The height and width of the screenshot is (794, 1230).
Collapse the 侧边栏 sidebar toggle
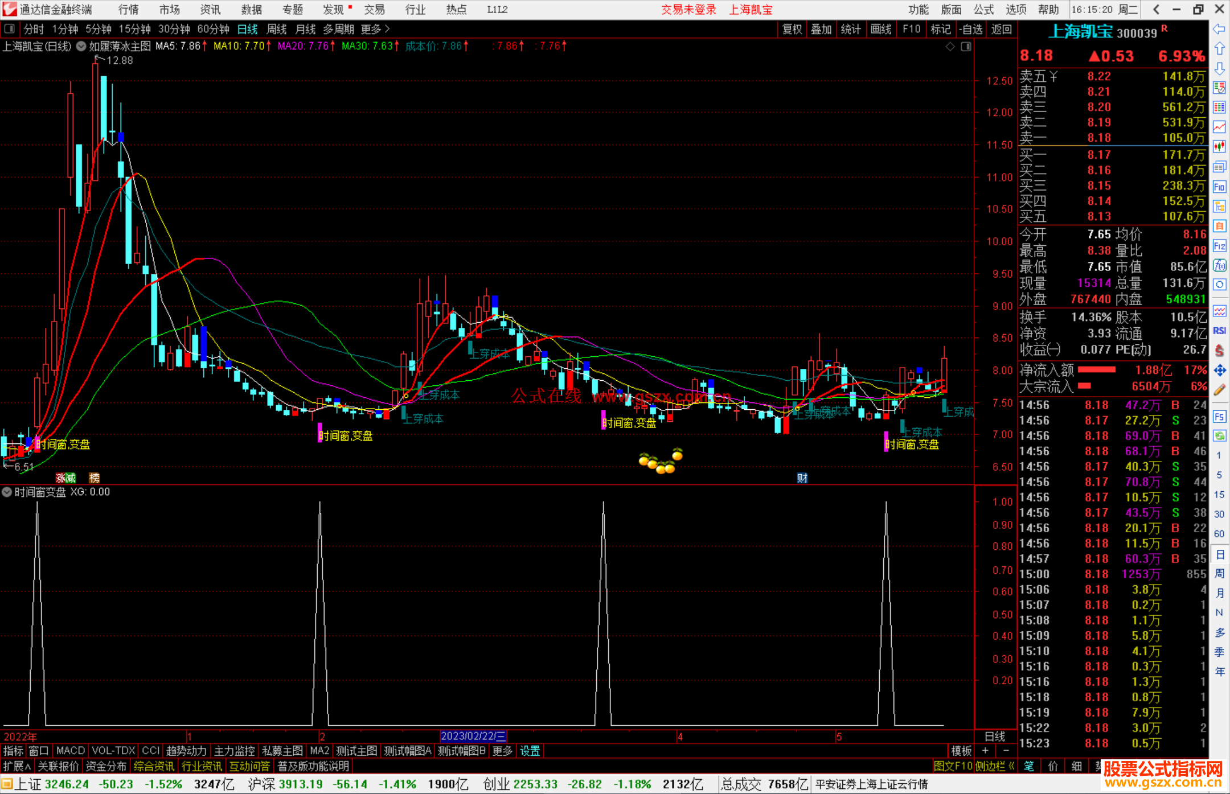click(994, 766)
